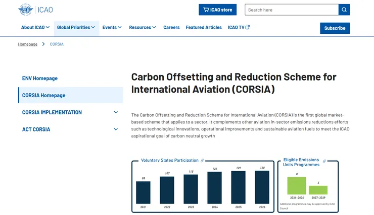Click link icon next to Eligible Emissions Units
This screenshot has height=215, width=374.
click(x=324, y=161)
